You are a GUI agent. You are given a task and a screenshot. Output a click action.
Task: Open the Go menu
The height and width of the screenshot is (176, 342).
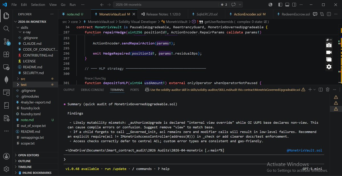pyautogui.click(x=63, y=5)
